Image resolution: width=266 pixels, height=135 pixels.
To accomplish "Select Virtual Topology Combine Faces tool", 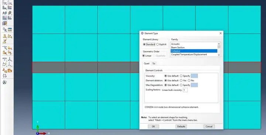I will coord(4,36).
